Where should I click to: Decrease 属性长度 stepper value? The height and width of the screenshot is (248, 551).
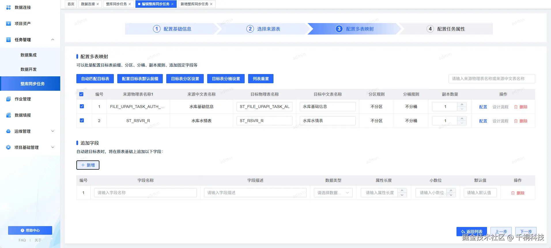(402, 195)
